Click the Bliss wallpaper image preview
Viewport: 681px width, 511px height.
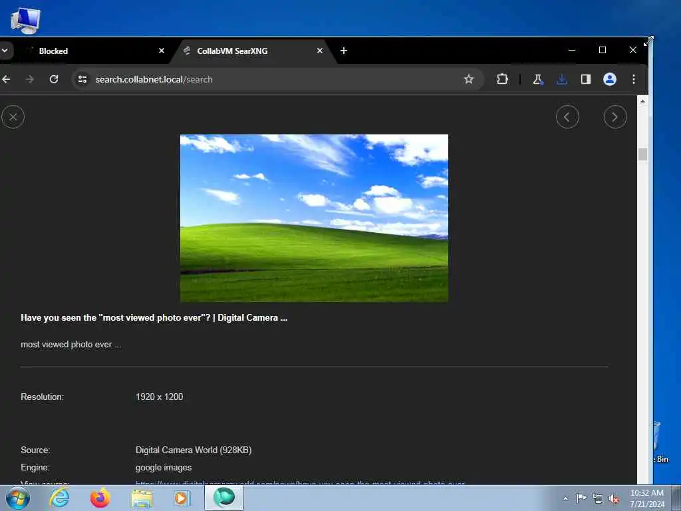click(x=314, y=218)
